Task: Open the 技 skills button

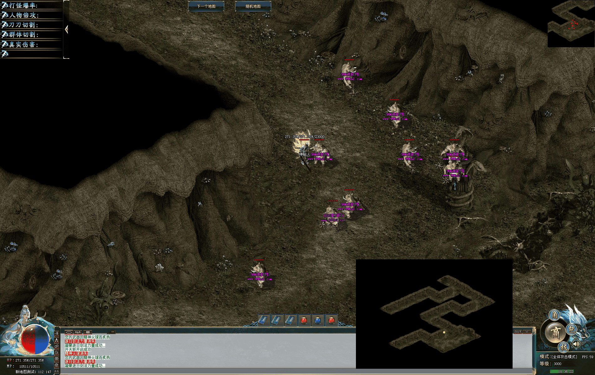Action: pos(563,347)
